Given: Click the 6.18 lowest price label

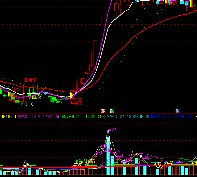Looking at the screenshot, I should 27,104.
